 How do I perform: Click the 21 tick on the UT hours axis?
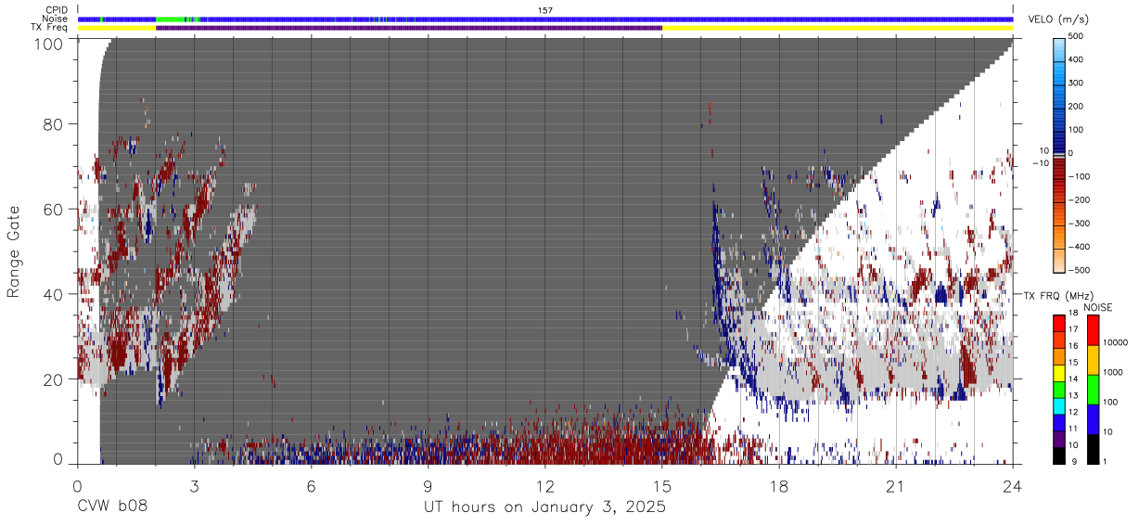tap(896, 485)
